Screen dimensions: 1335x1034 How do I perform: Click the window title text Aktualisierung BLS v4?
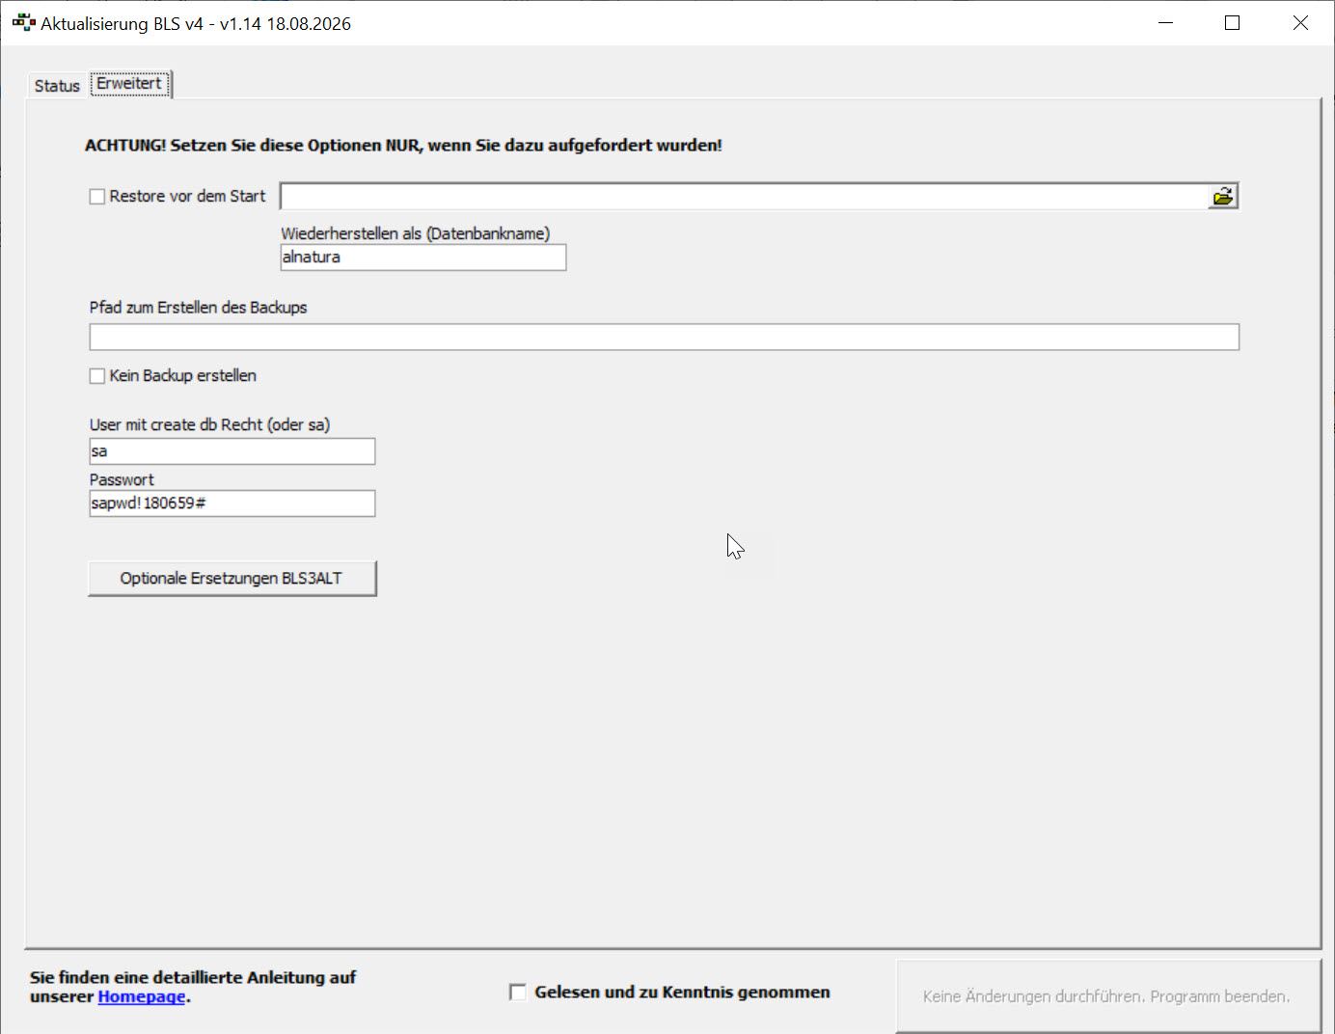point(123,24)
